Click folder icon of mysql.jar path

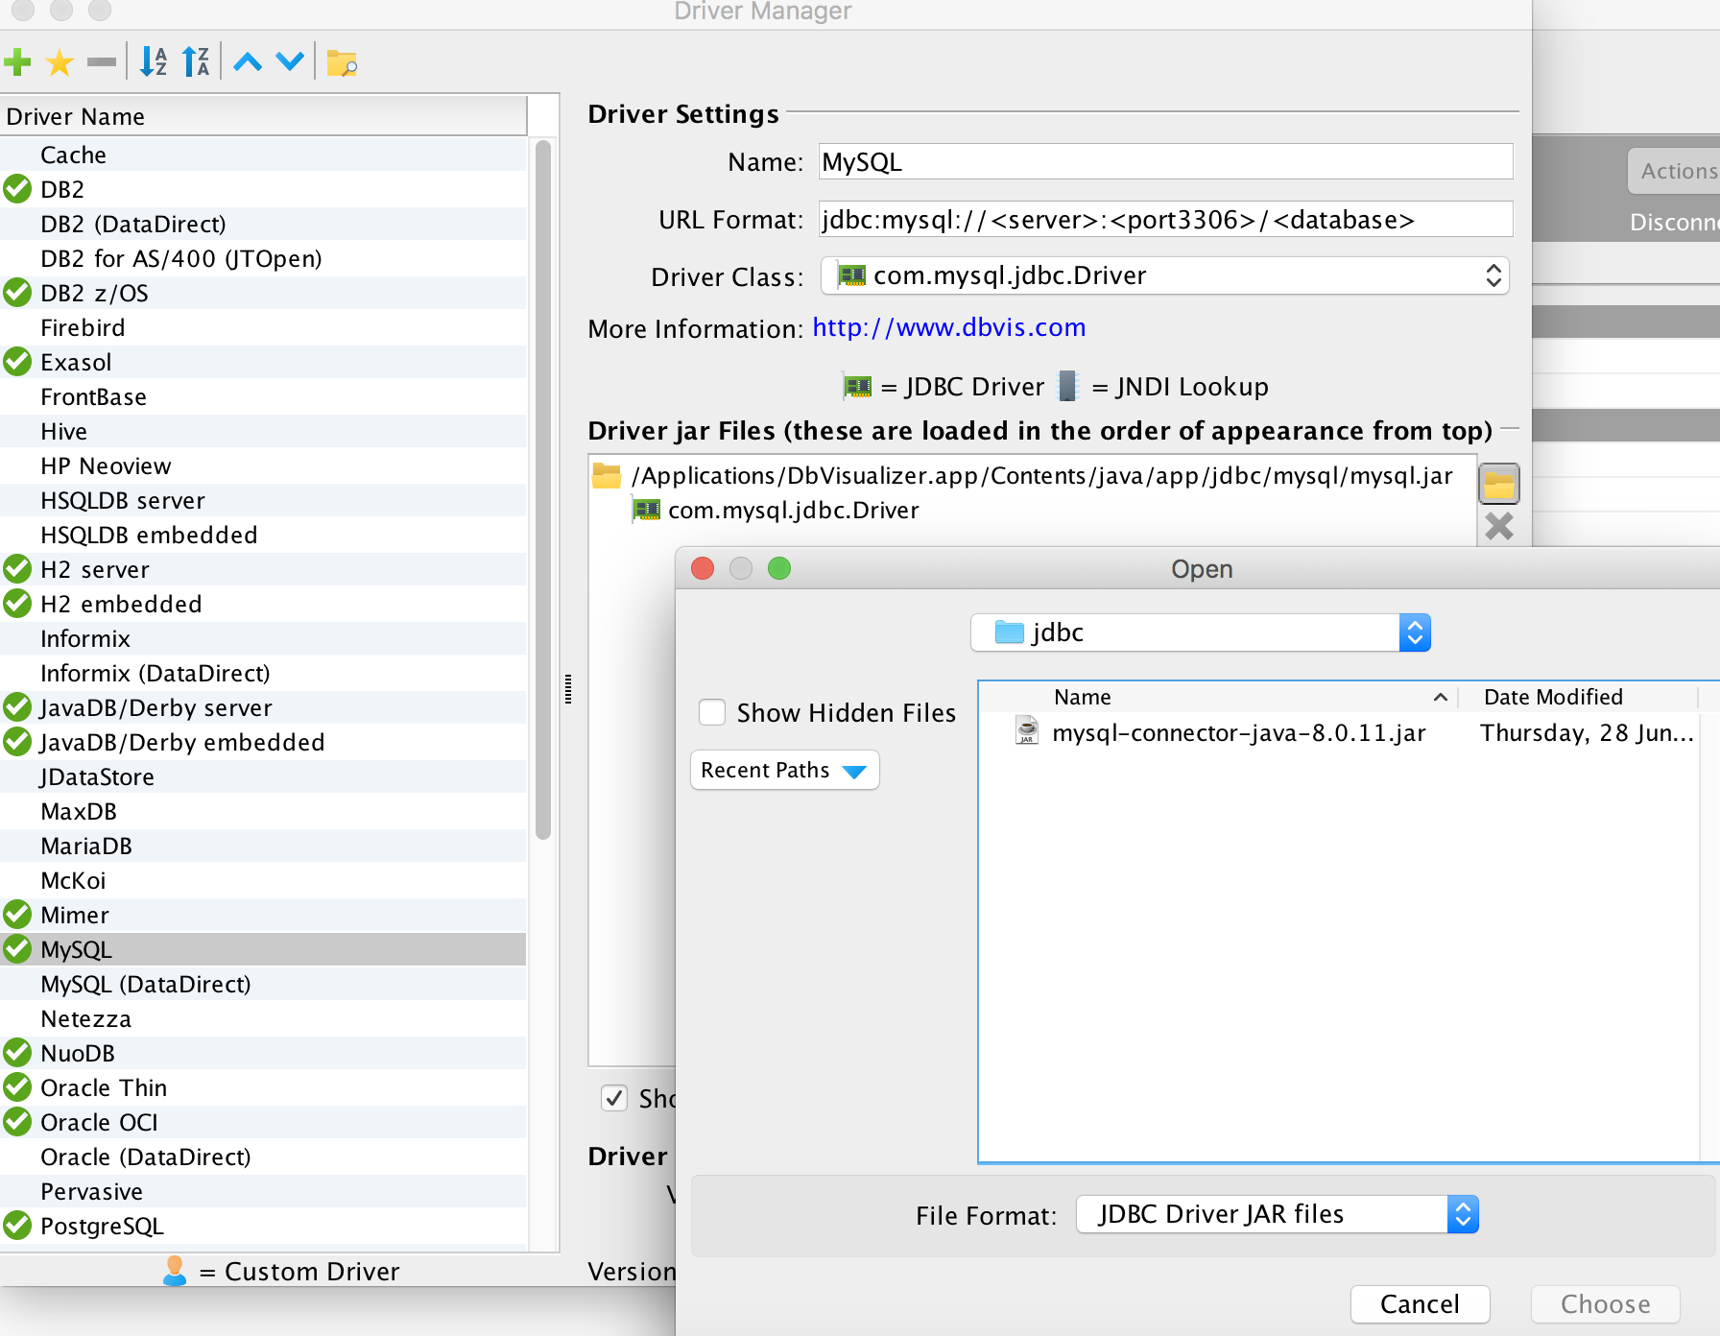tap(607, 475)
